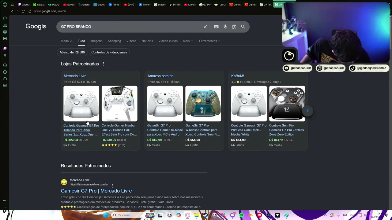Open Twitch in the Opera GX sidebar

pyautogui.click(x=5, y=48)
